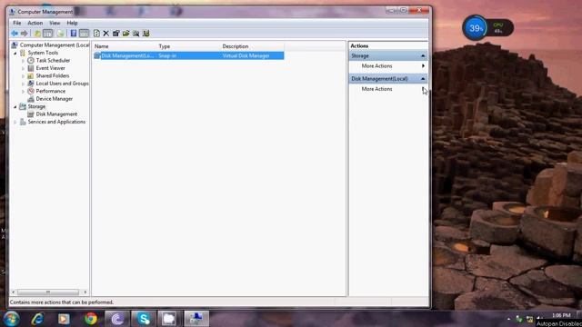Image resolution: width=582 pixels, height=327 pixels.
Task: Click the Shared Folders icon in tree
Action: click(31, 75)
